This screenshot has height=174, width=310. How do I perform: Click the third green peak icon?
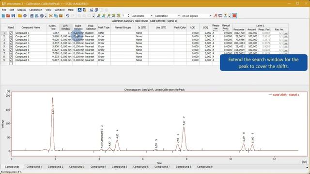pyautogui.click(x=108, y=16)
